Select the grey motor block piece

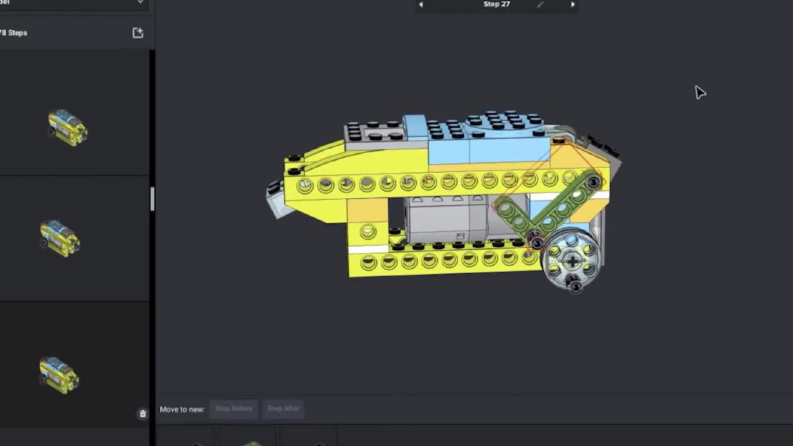(447, 218)
